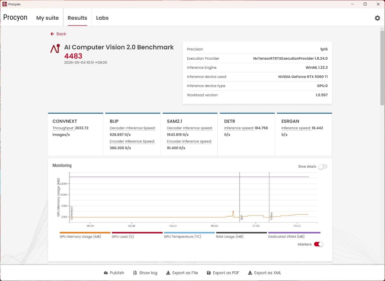Click Export as PDF label

[x=226, y=273]
